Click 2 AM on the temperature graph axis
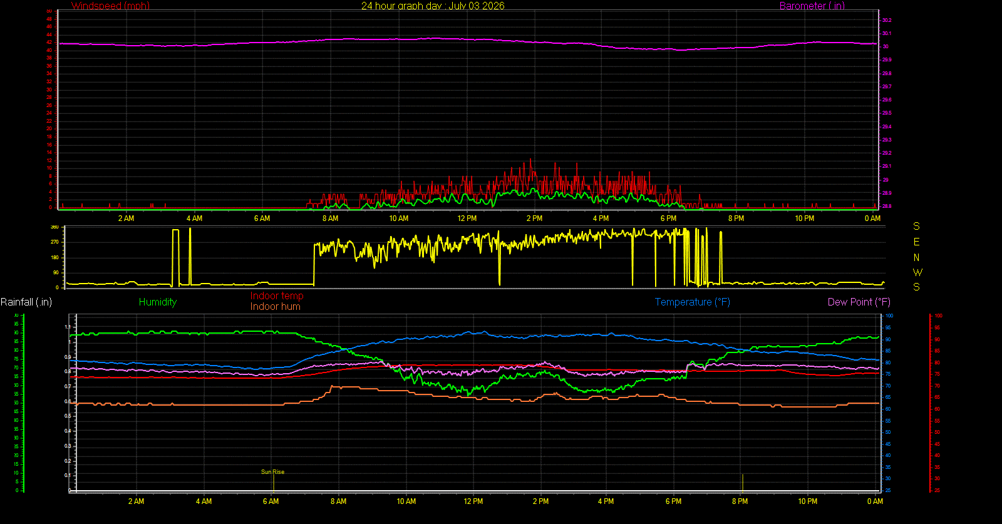Image resolution: width=1002 pixels, height=524 pixels. pyautogui.click(x=136, y=501)
